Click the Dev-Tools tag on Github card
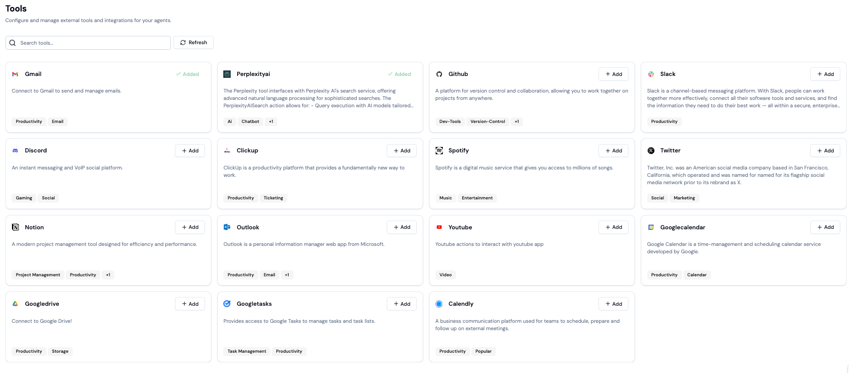This screenshot has width=849, height=373. 450,122
